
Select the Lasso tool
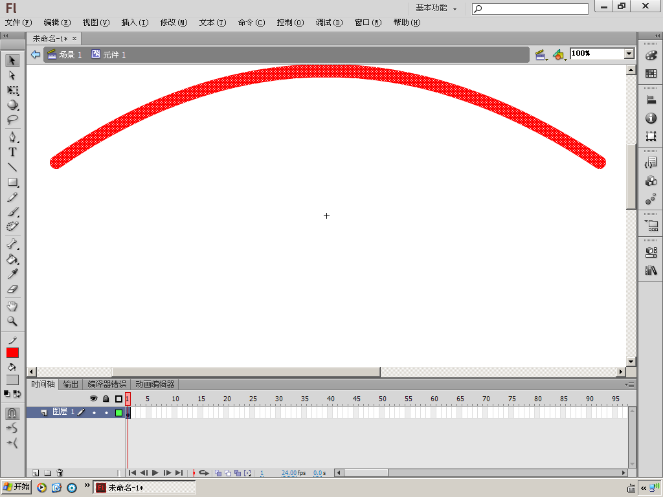(x=12, y=120)
